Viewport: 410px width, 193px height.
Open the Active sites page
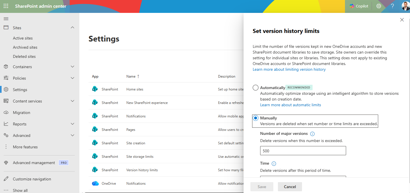pos(23,38)
